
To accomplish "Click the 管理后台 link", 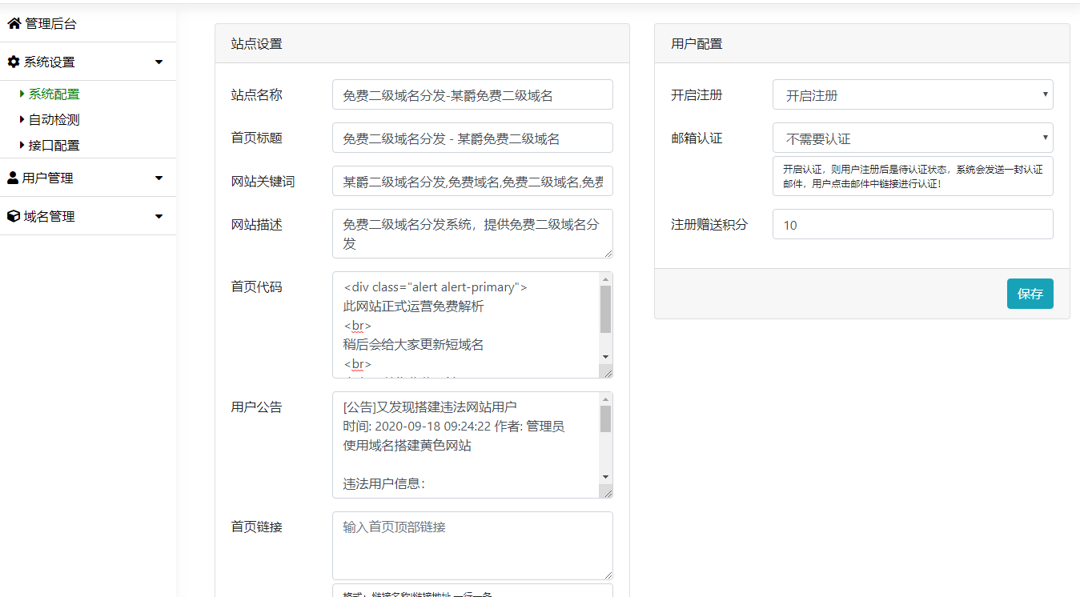I will coord(50,24).
